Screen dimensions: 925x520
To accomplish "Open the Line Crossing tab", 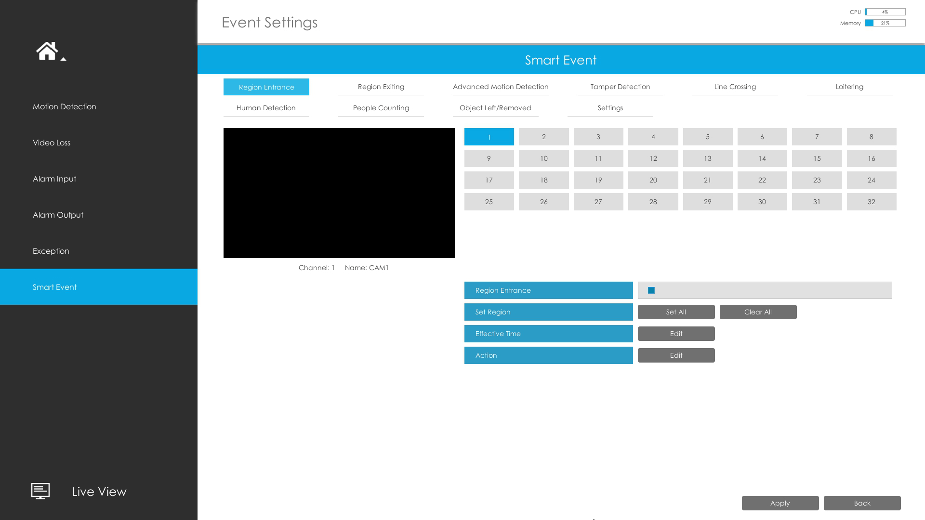I will (x=735, y=87).
